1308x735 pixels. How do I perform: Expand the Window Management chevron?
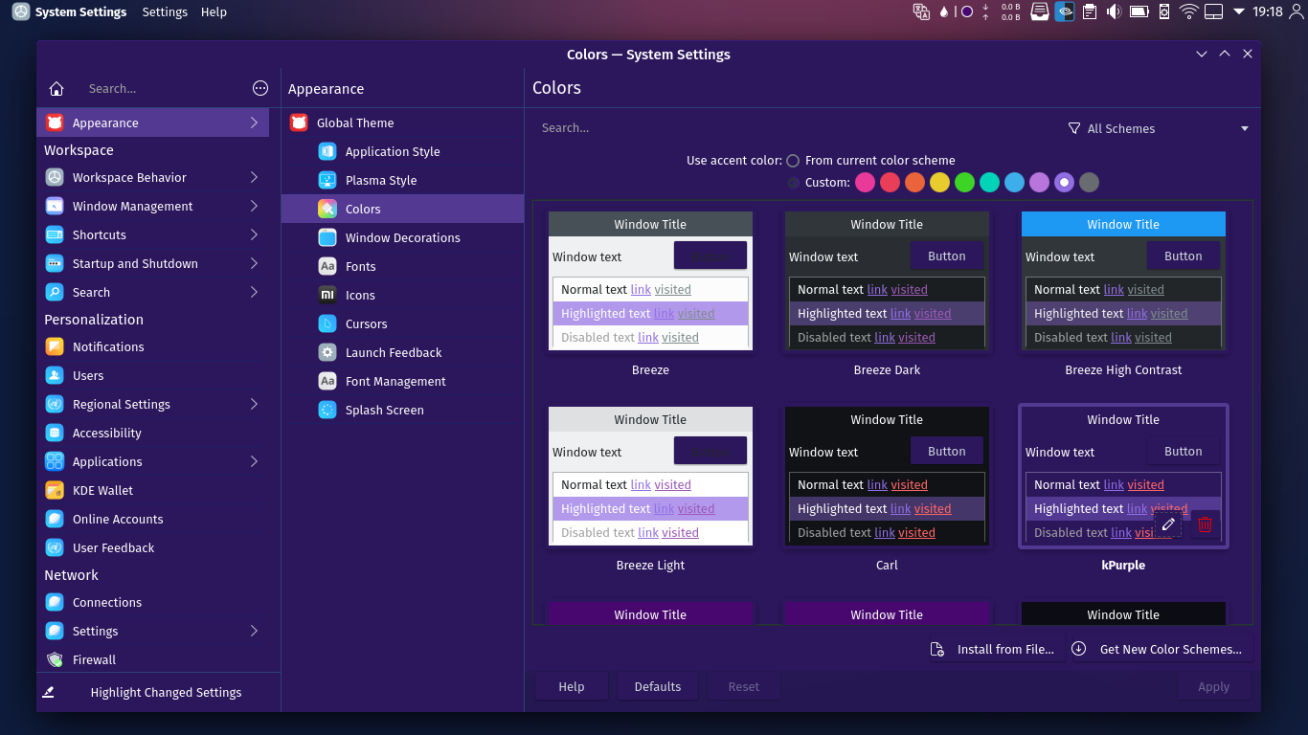[x=254, y=206]
